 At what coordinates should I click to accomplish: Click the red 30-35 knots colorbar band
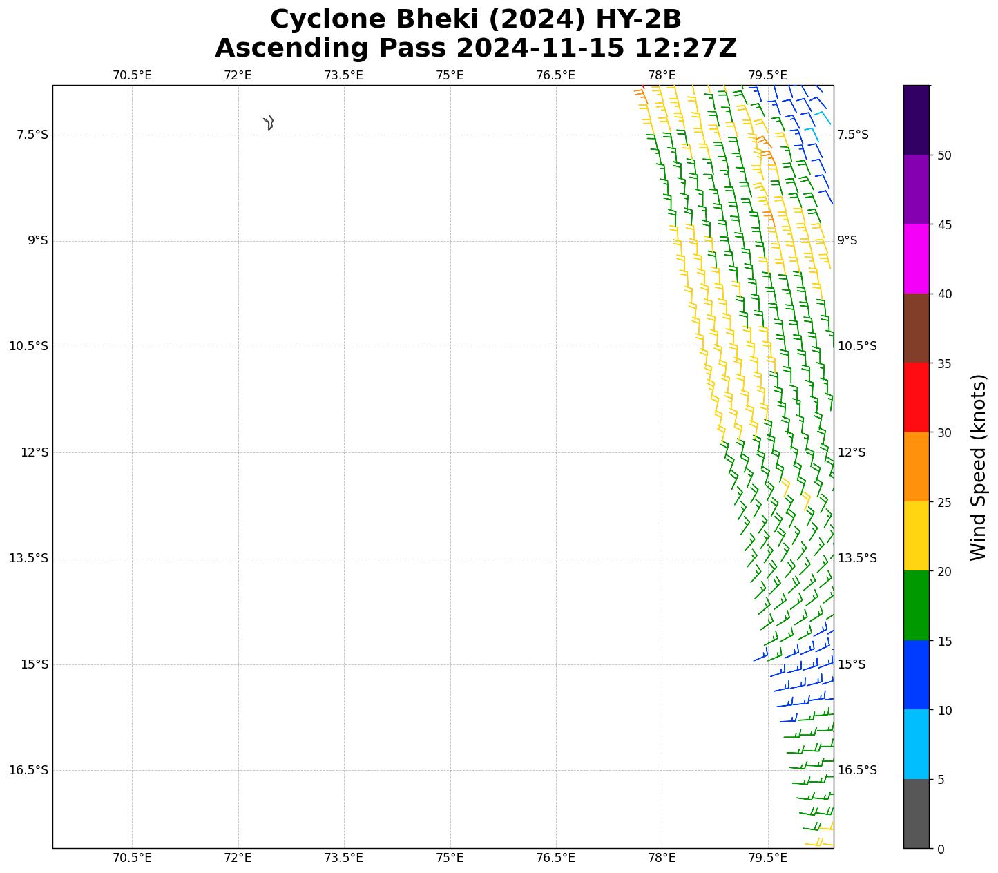tap(917, 397)
